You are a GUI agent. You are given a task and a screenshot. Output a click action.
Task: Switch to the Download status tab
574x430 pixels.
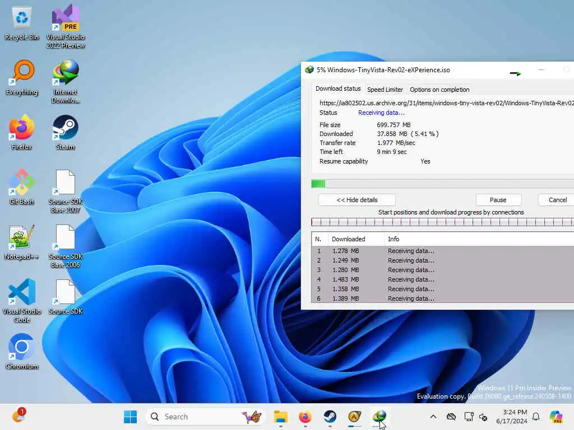click(x=338, y=89)
